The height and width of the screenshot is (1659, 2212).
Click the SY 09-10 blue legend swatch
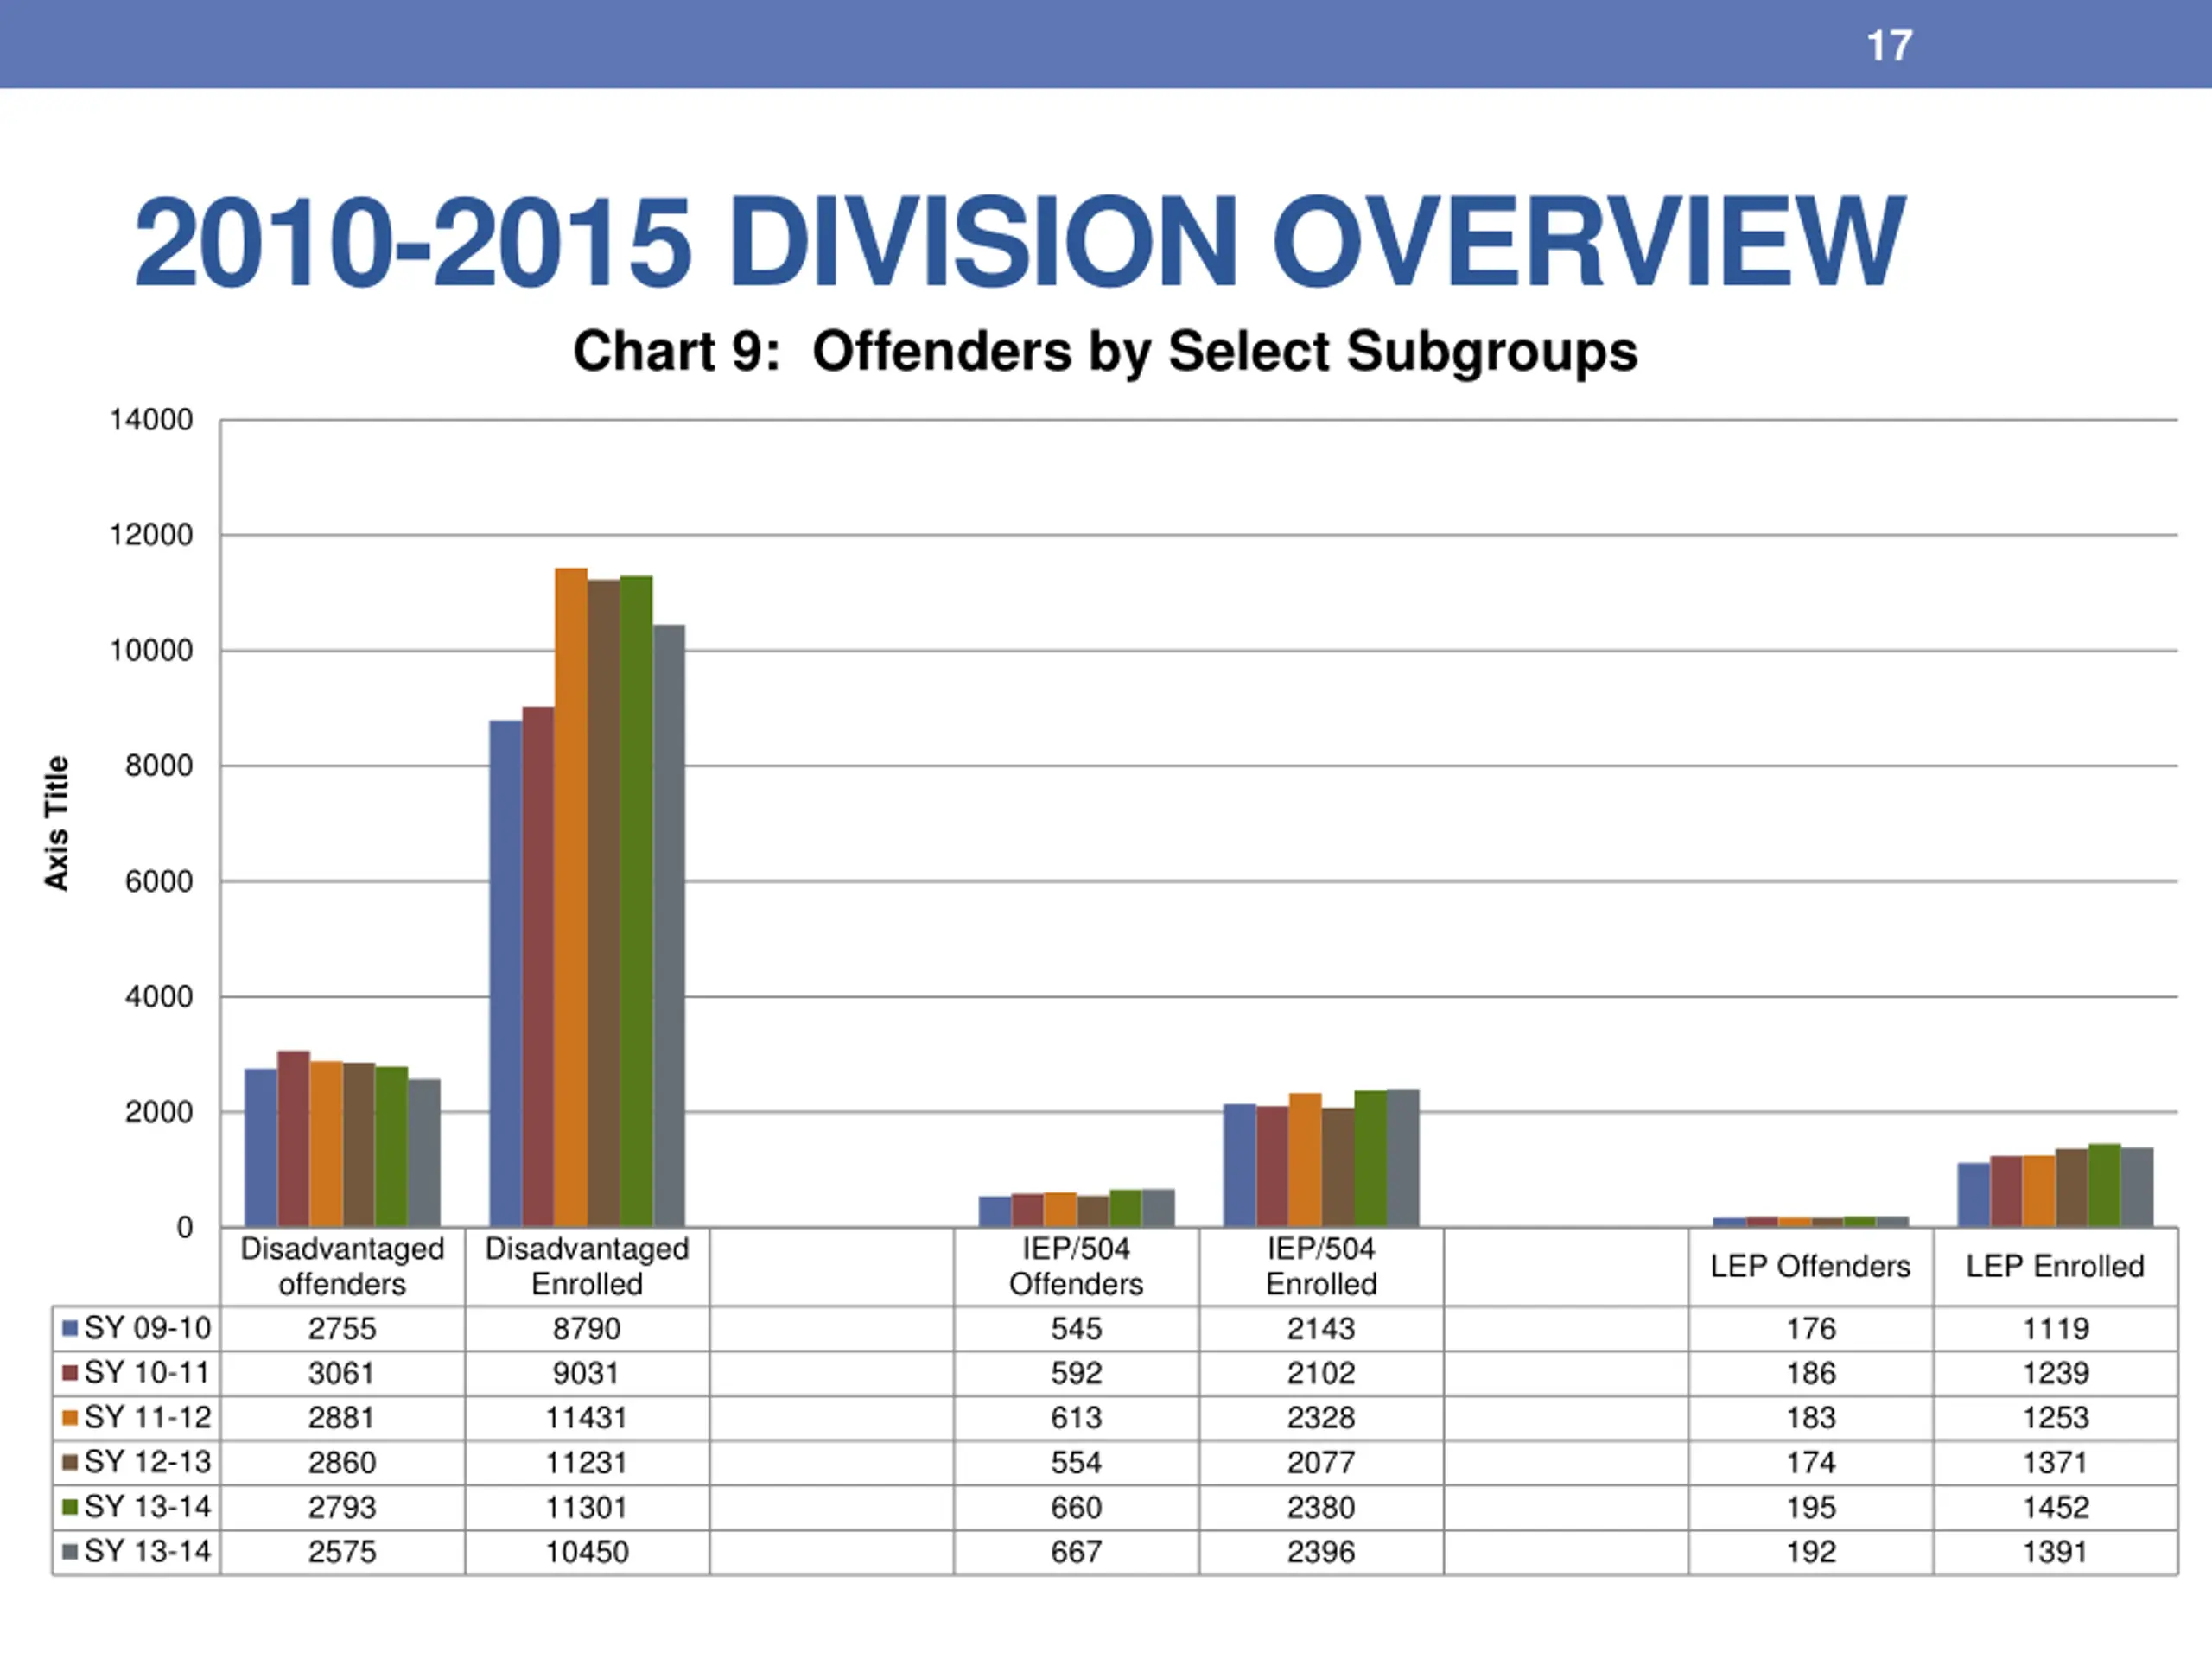[x=70, y=1328]
